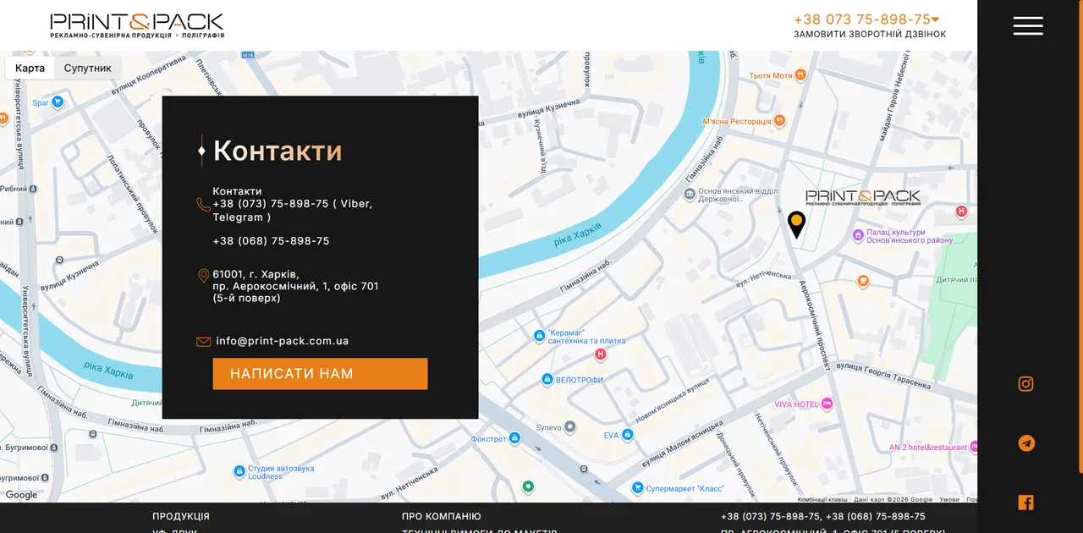Image resolution: width=1083 pixels, height=533 pixels.
Task: Click the VIVA HOTEL map marker
Action: click(x=827, y=404)
